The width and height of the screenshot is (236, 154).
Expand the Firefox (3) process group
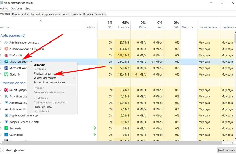1,55
